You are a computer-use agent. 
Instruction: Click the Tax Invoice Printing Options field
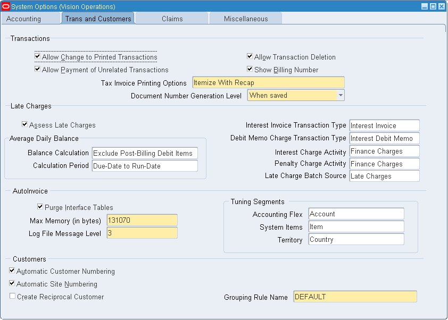tap(268, 82)
